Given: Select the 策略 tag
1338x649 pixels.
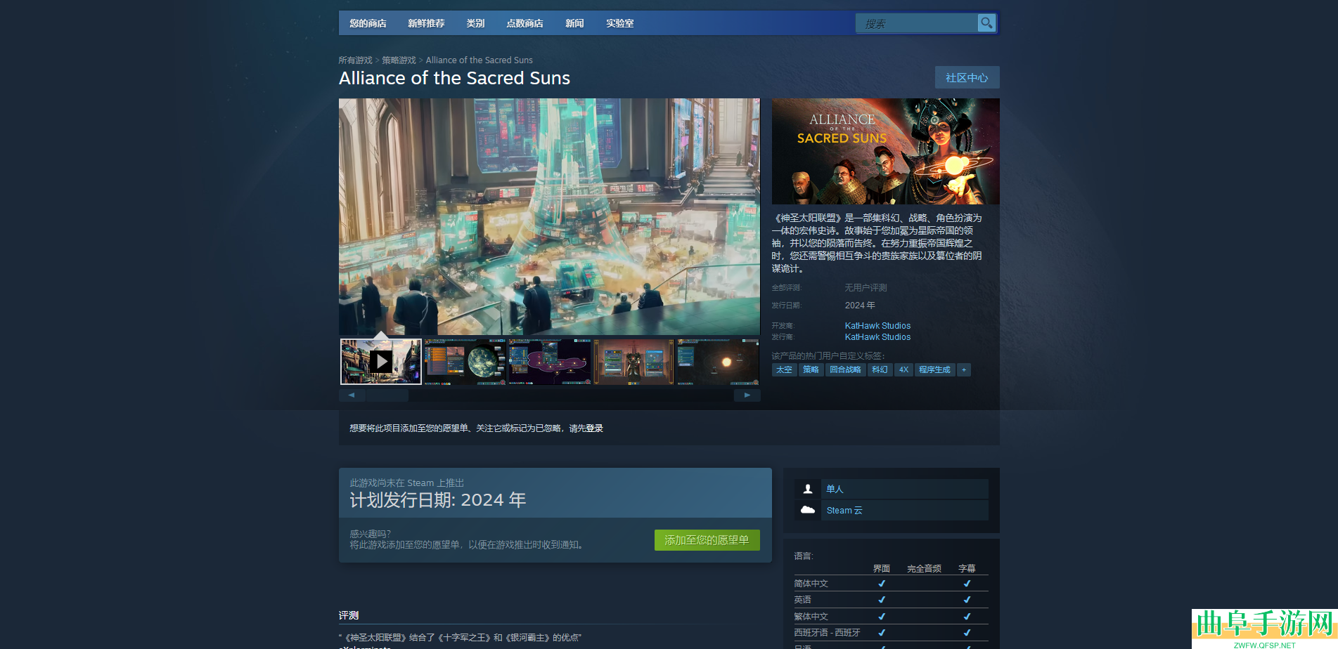Looking at the screenshot, I should (x=811, y=369).
